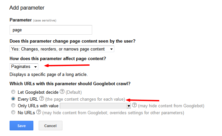Click the "Add parameter" heading
Viewport: 222px width, 136px height.
point(27,7)
